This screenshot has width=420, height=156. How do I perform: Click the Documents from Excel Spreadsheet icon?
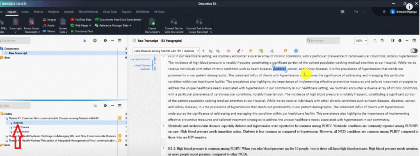click(97, 20)
